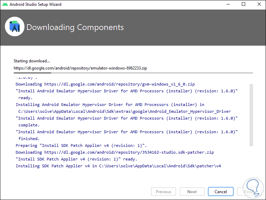Screen dimensions: 266x200
Task: Click the Android Studio logo in the header
Action: 15,27
